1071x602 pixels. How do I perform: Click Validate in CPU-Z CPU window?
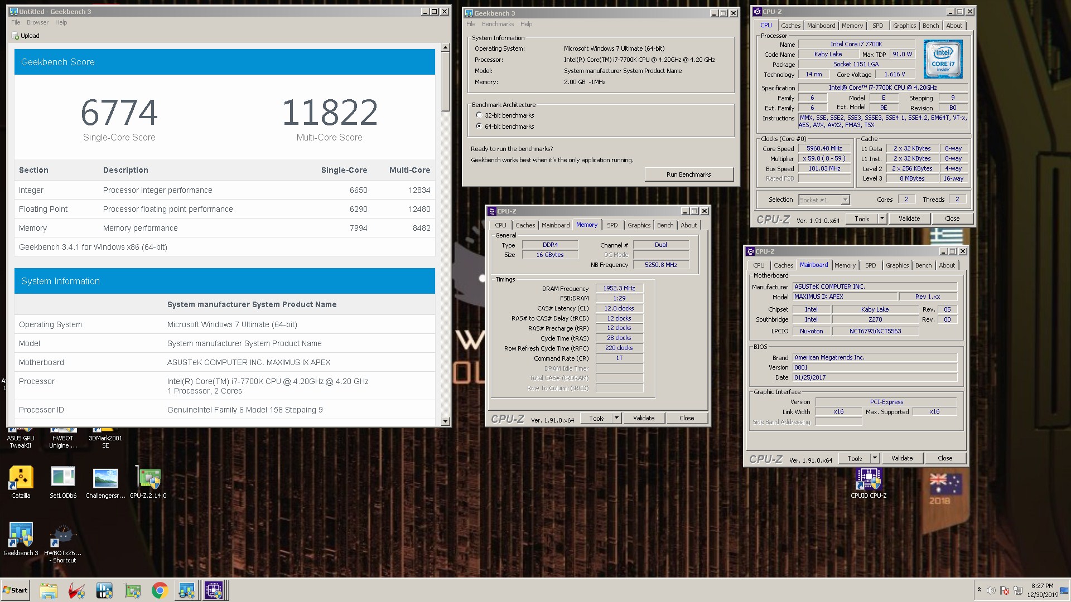click(909, 219)
